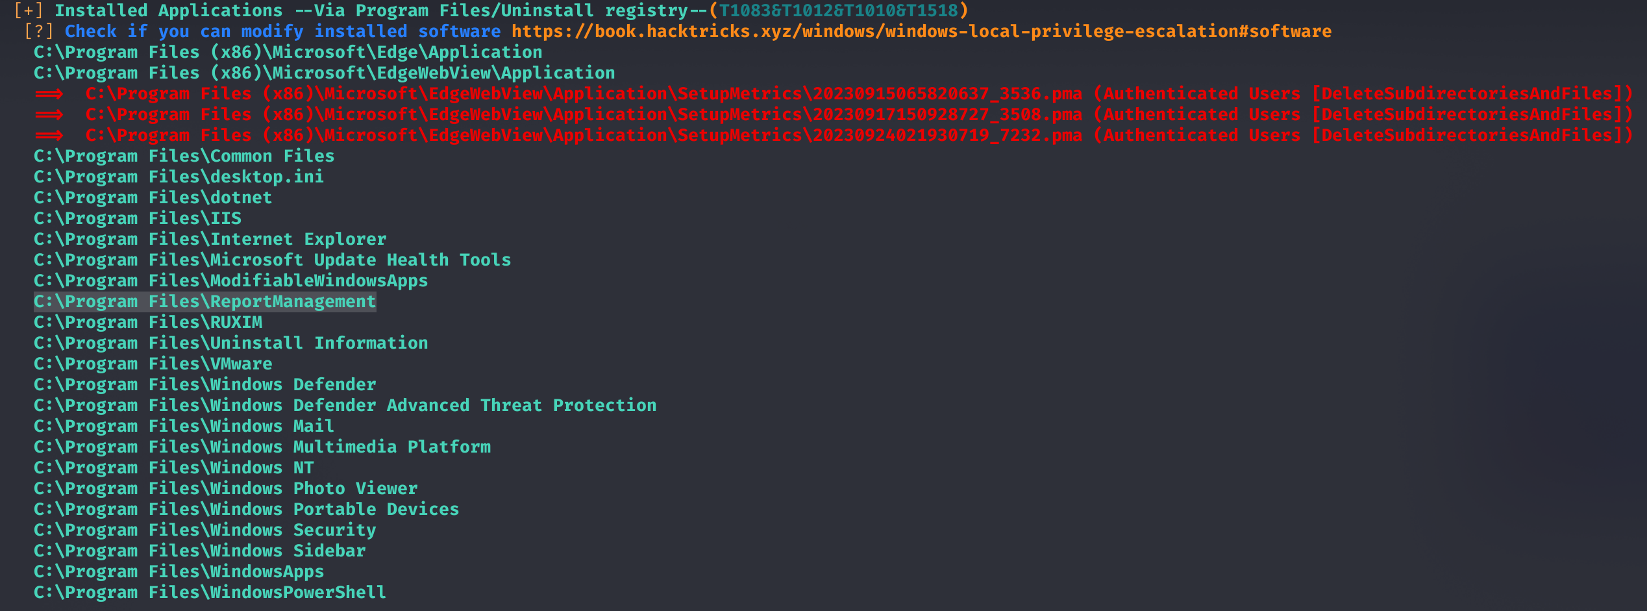Click the desktop.ini path line
This screenshot has height=611, width=1647.
(x=179, y=177)
